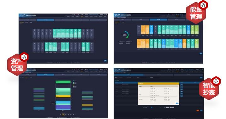
Task: Tick the table header checkbox in meter list
Action: click(117, 83)
